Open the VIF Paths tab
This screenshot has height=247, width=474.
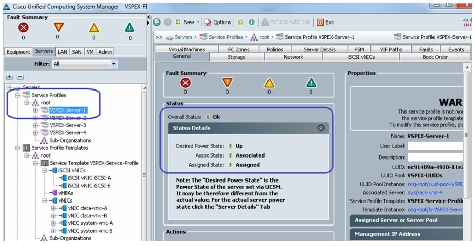point(391,49)
